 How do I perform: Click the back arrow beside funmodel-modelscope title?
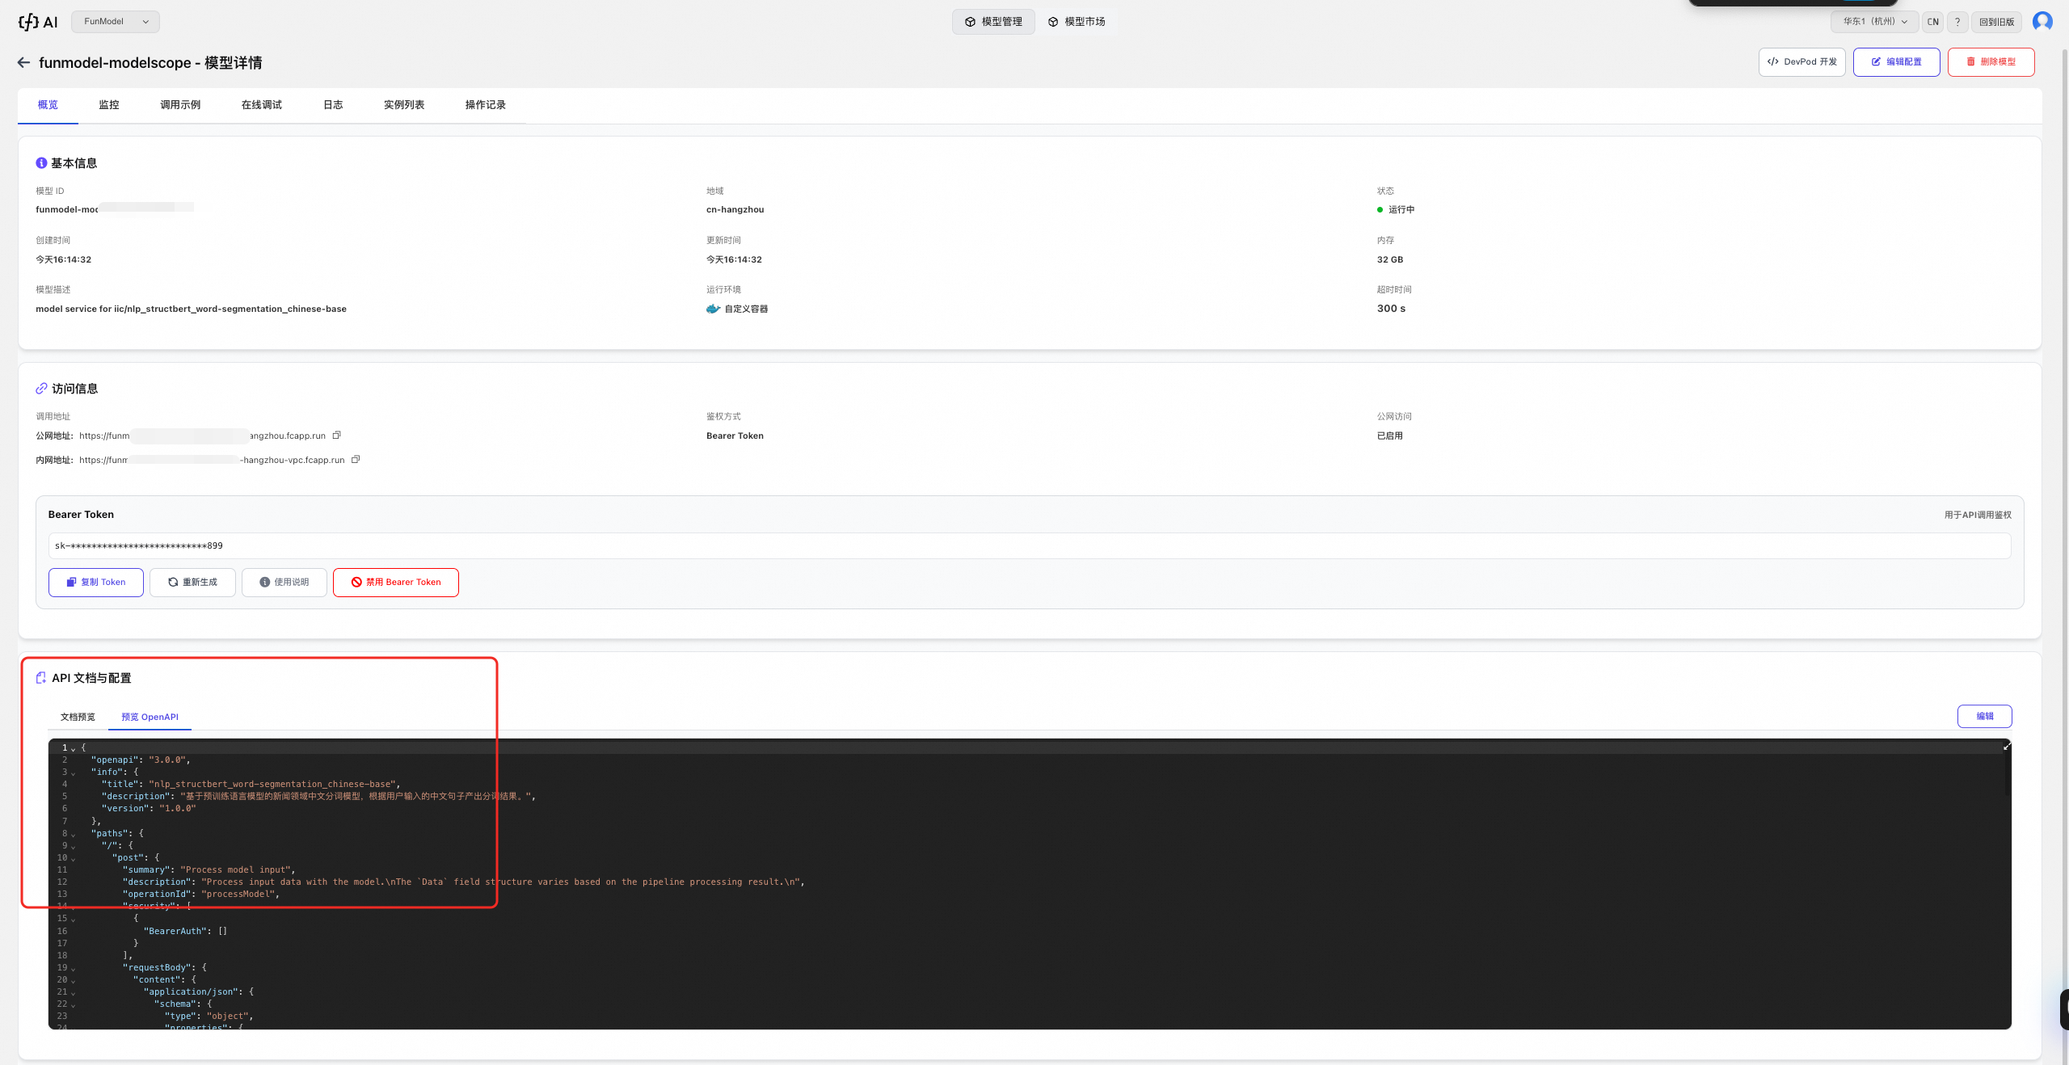(23, 62)
